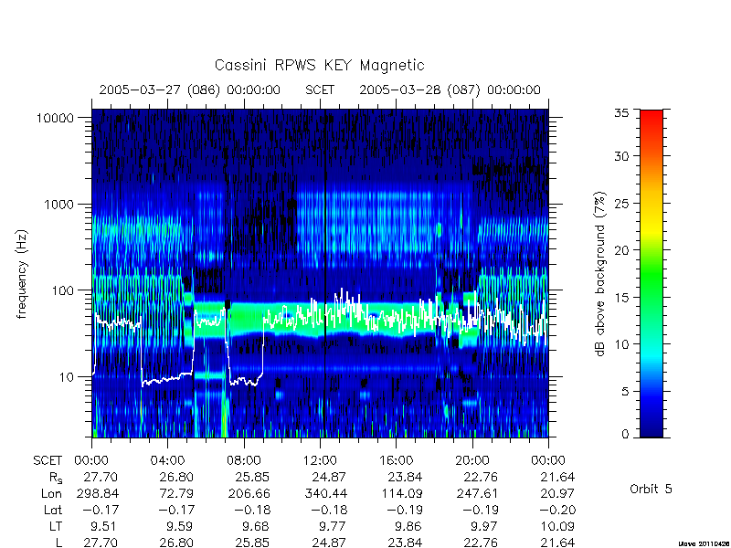Click the plot title Cassini RPWS KEY Magnetic
This screenshot has width=731, height=548.
319,65
